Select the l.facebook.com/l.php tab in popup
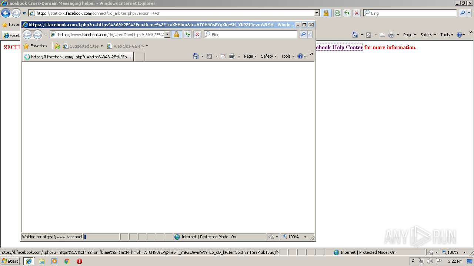This screenshot has height=266, width=474. click(x=78, y=57)
